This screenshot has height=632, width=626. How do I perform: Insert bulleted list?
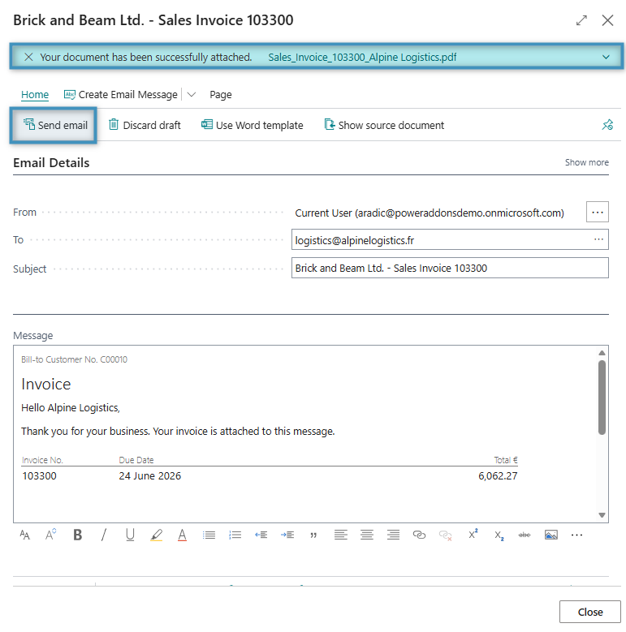click(209, 535)
